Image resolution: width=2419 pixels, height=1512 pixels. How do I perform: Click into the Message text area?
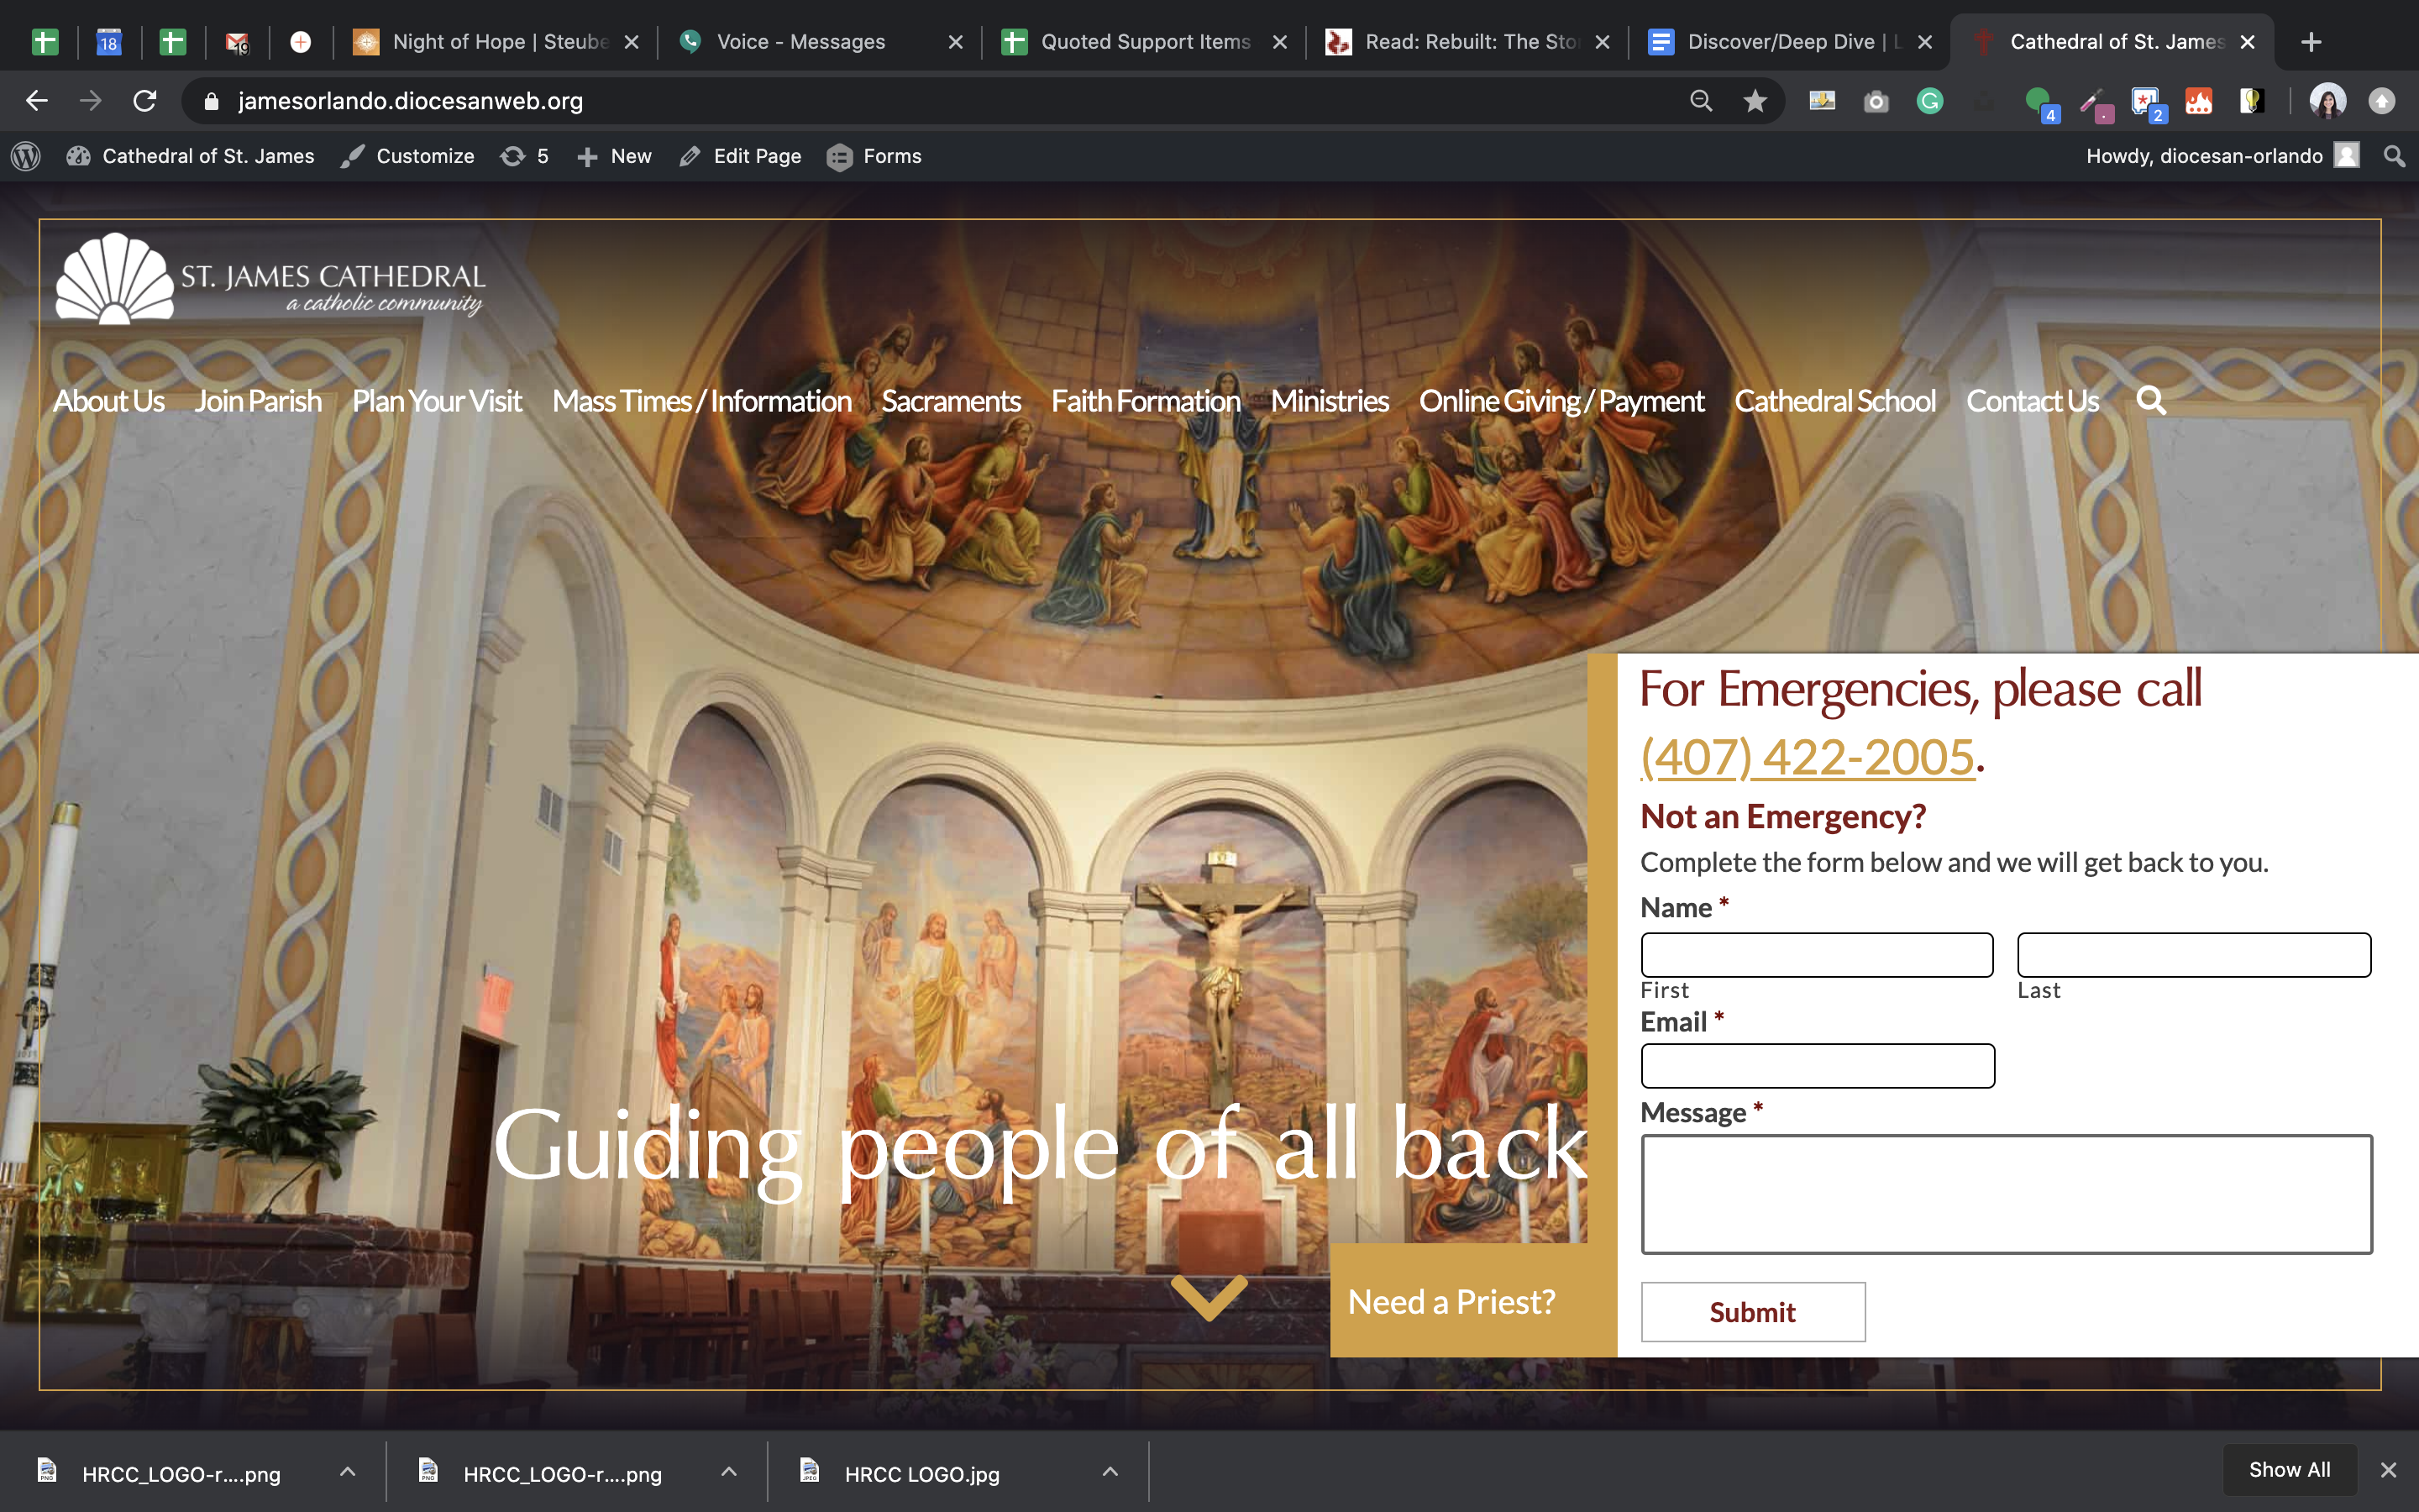(x=2005, y=1193)
